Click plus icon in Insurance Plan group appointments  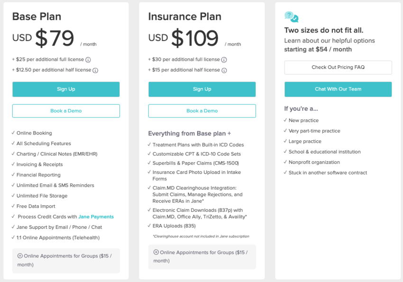pyautogui.click(x=156, y=252)
